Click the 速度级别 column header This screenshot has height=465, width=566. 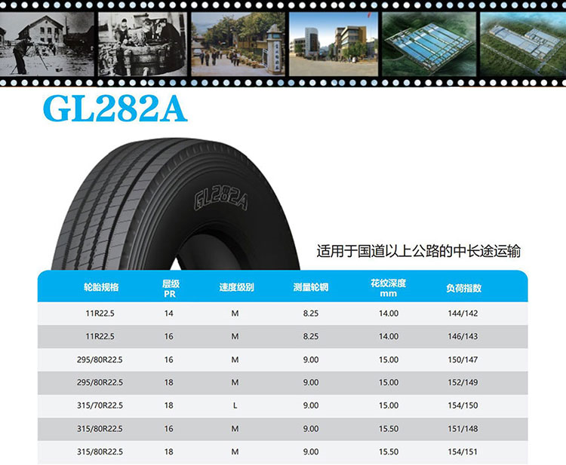tap(236, 288)
